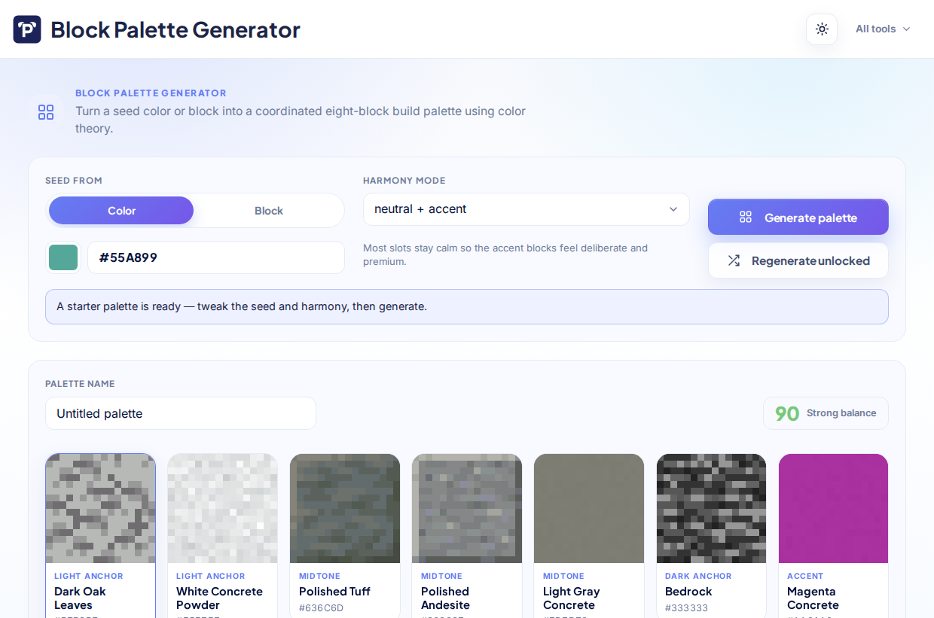Viewport: 934px width, 618px height.
Task: Click the Block Palette Generator logo icon
Action: 27,29
